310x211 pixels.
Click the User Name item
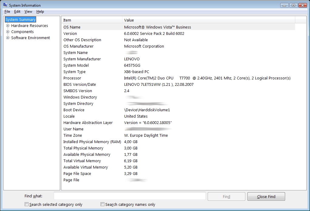pyautogui.click(x=73, y=129)
